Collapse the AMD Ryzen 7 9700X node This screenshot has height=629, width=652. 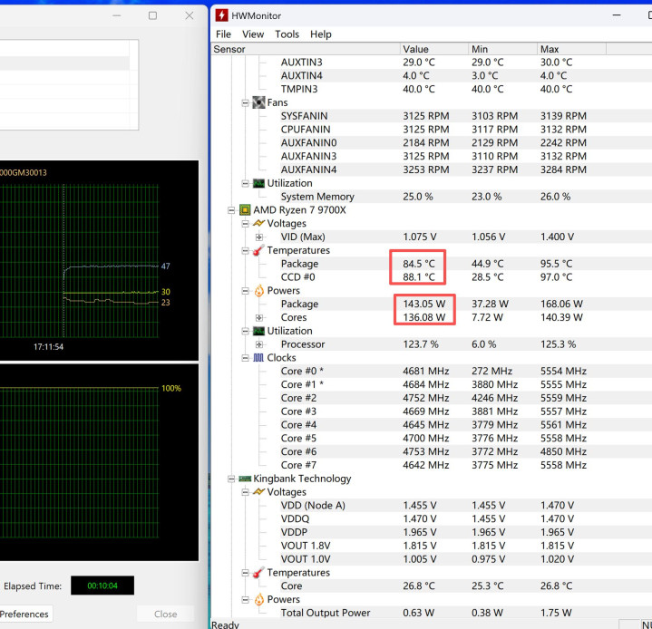coord(232,210)
